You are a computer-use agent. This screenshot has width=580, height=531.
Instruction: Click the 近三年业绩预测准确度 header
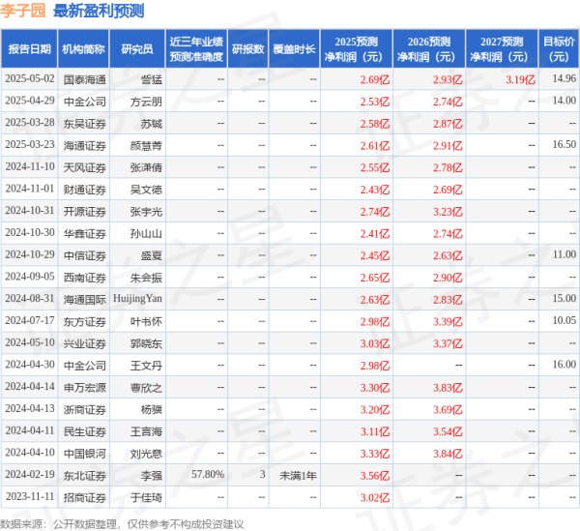click(x=194, y=47)
